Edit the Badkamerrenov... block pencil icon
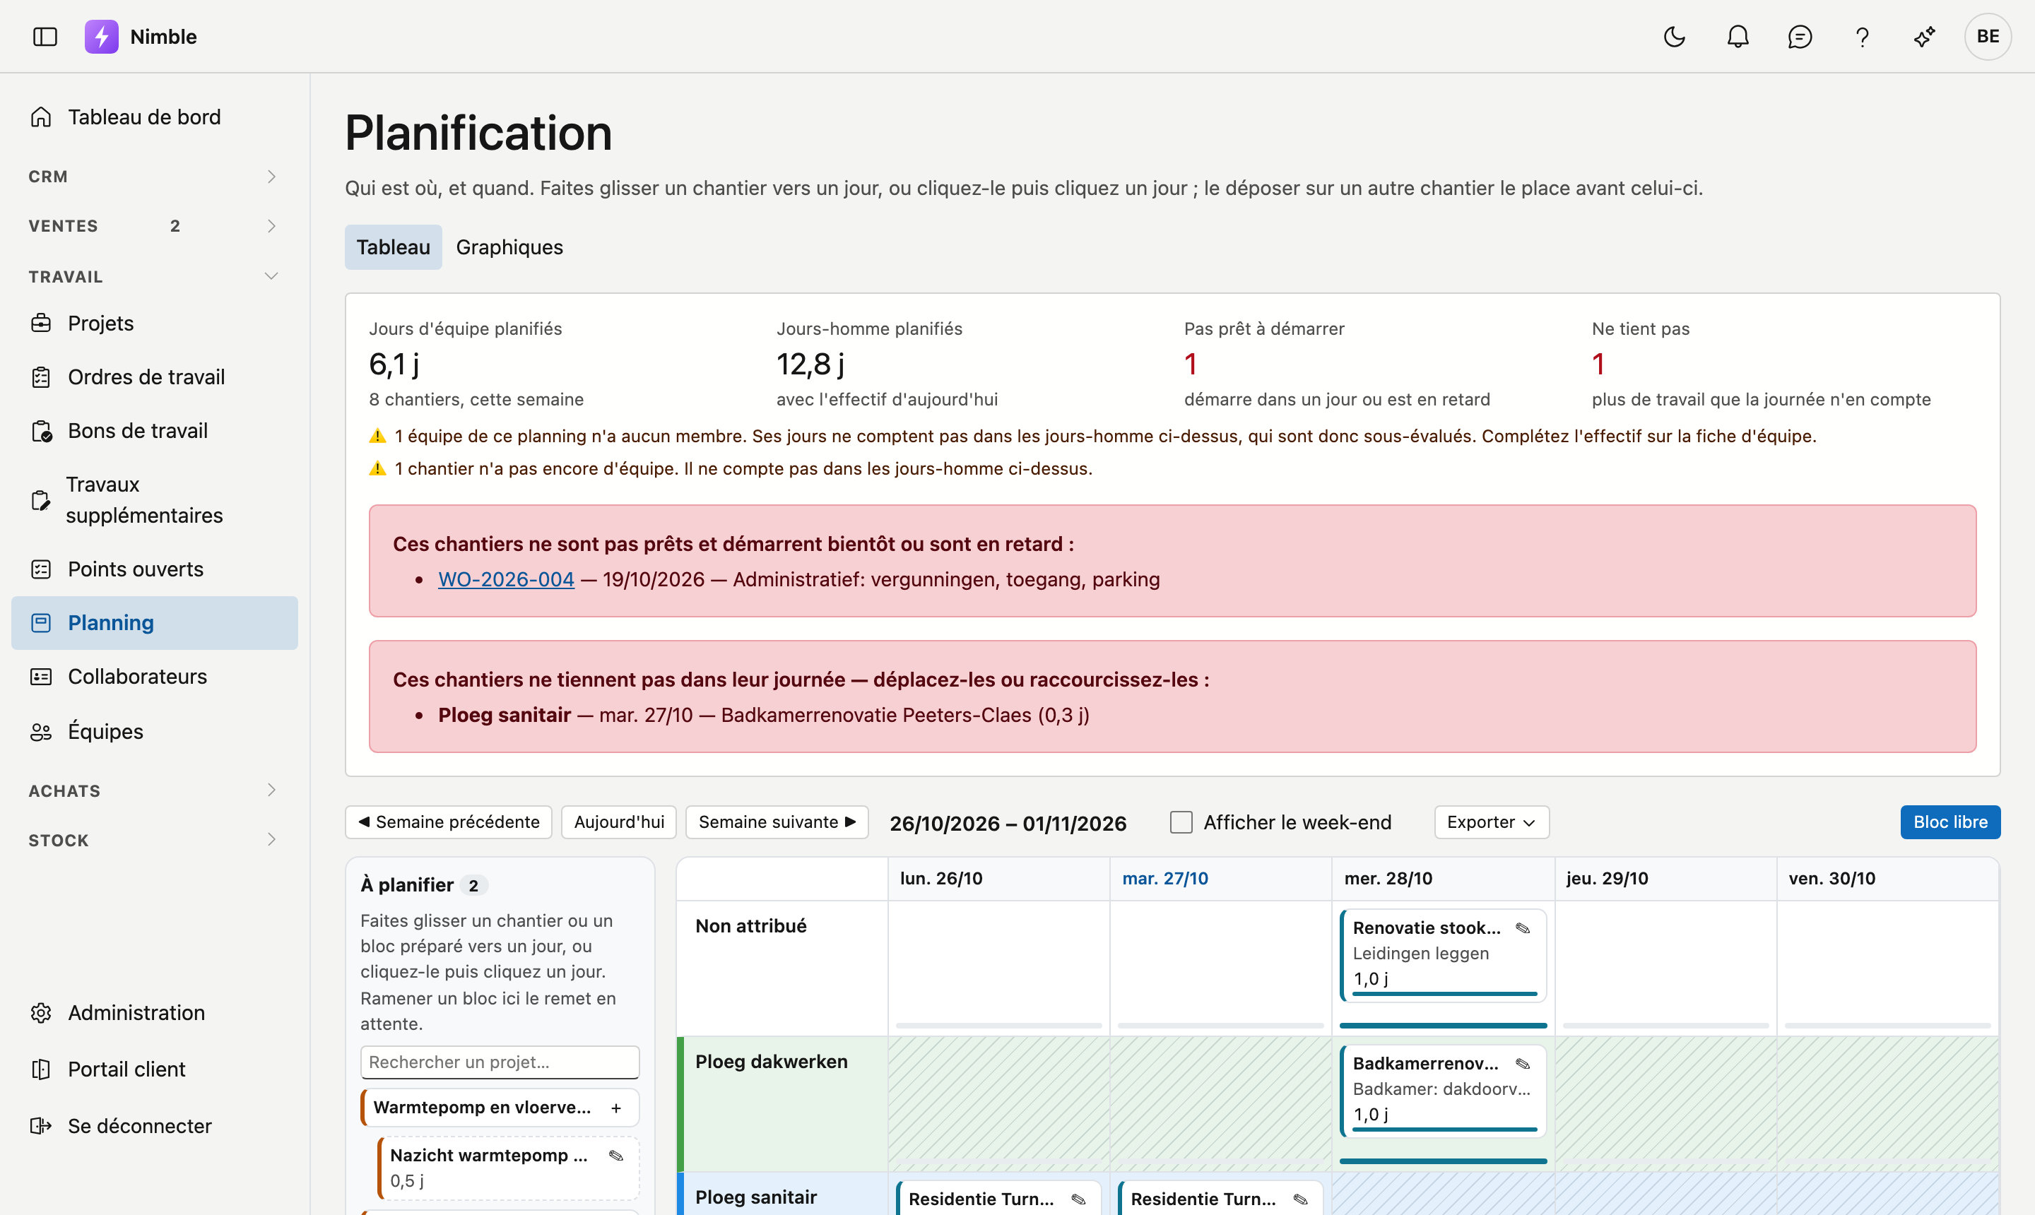Viewport: 2035px width, 1215px height. tap(1523, 1064)
